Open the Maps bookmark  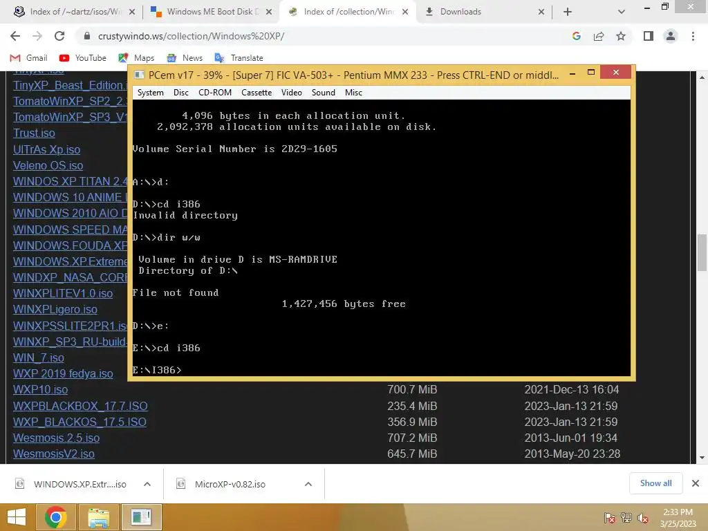click(x=136, y=58)
